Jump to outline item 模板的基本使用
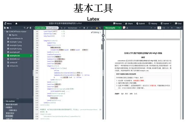The height and width of the screenshot is (122, 187). point(11,104)
